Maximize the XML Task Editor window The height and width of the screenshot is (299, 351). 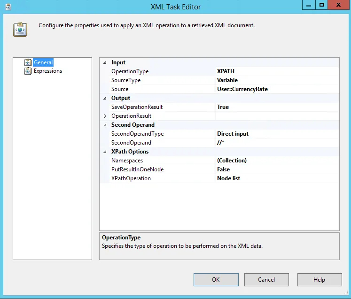click(322, 5)
